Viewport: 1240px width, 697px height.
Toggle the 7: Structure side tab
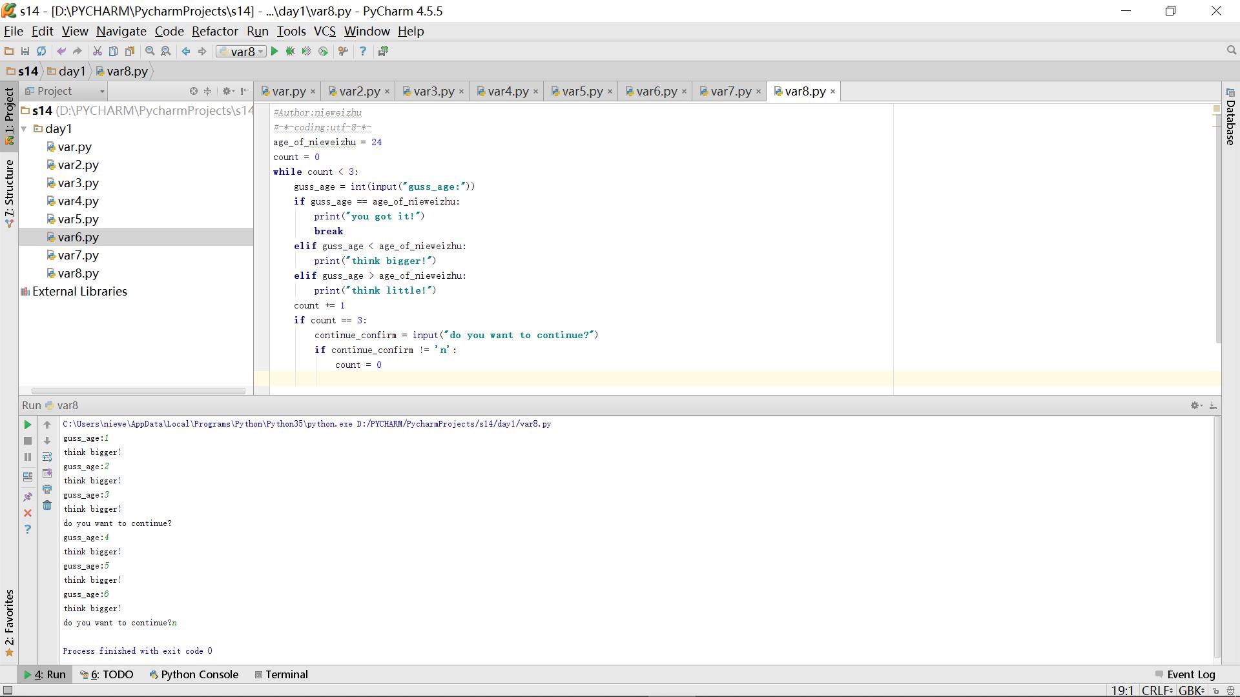click(x=9, y=193)
